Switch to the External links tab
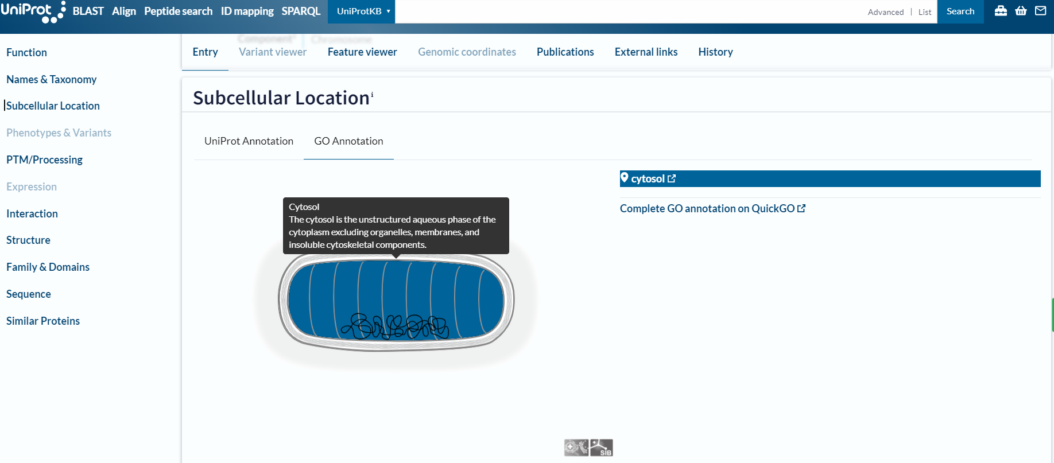This screenshot has height=463, width=1054. click(x=646, y=52)
